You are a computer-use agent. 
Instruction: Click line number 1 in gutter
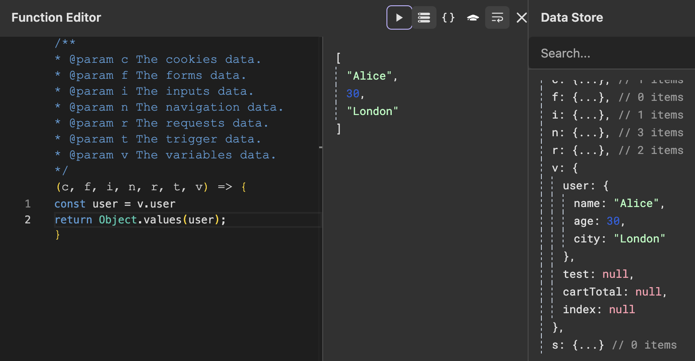click(x=27, y=204)
